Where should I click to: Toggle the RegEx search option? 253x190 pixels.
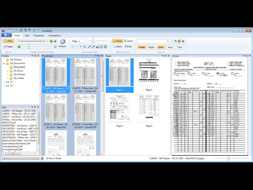[151, 47]
